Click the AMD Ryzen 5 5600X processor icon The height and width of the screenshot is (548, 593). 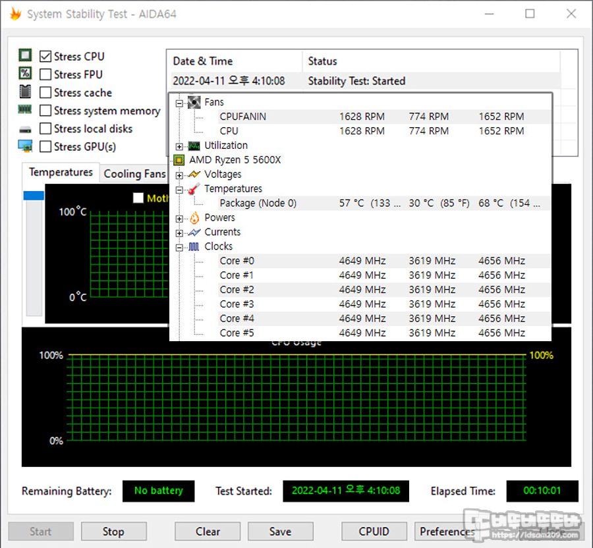(x=179, y=160)
